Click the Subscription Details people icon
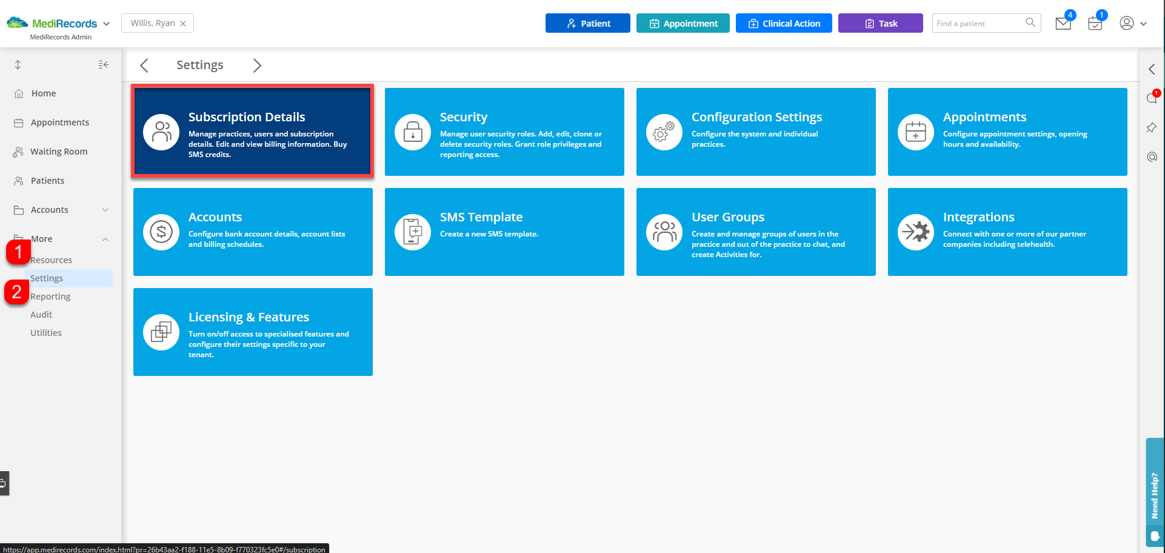This screenshot has height=553, width=1165. pos(161,132)
